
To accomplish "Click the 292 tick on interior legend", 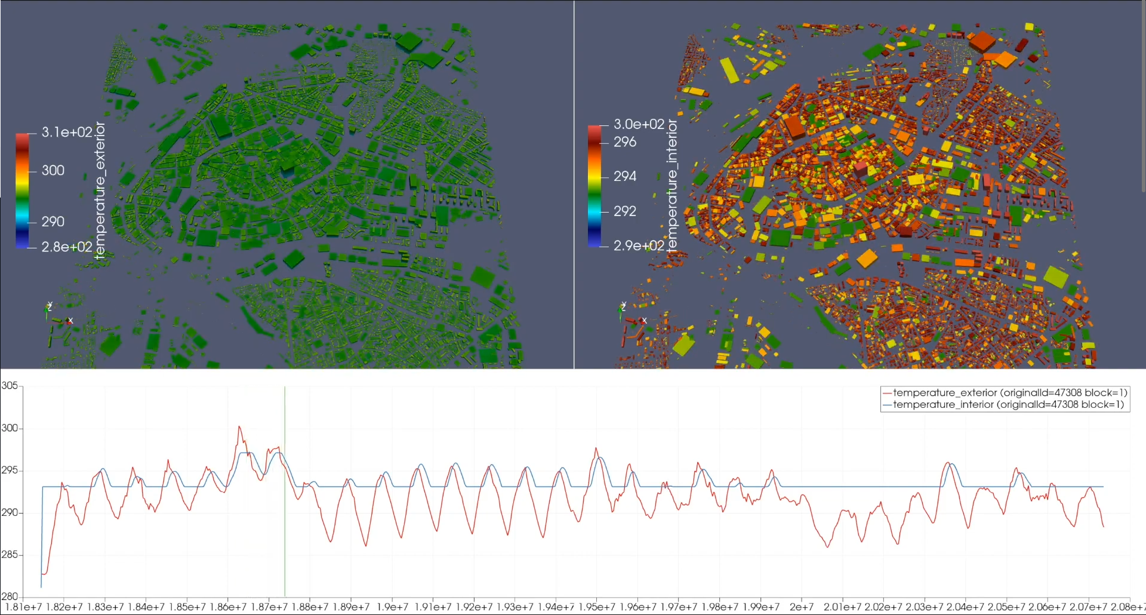I will pyautogui.click(x=625, y=211).
